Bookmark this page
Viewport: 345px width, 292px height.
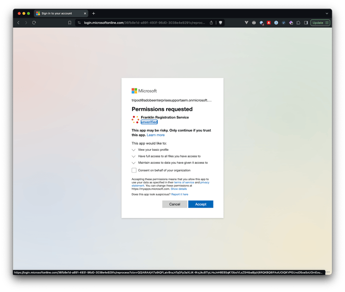[70, 23]
